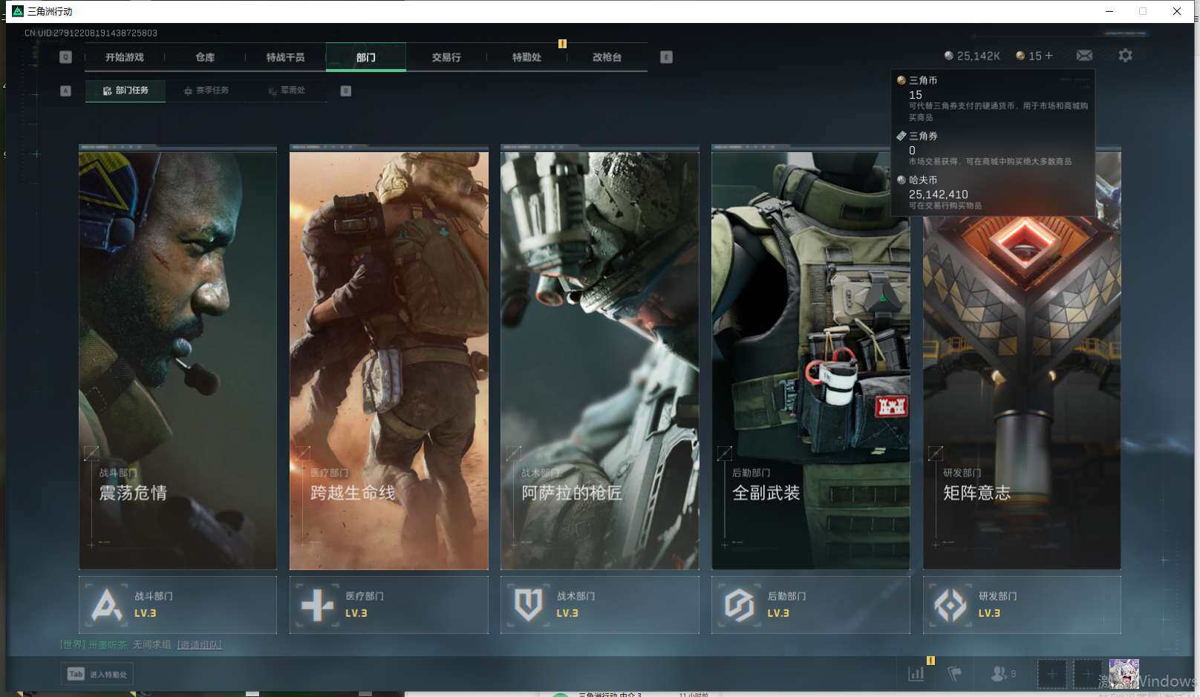The width and height of the screenshot is (1200, 697).
Task: Click the first empty squad slot plus
Action: (1051, 674)
